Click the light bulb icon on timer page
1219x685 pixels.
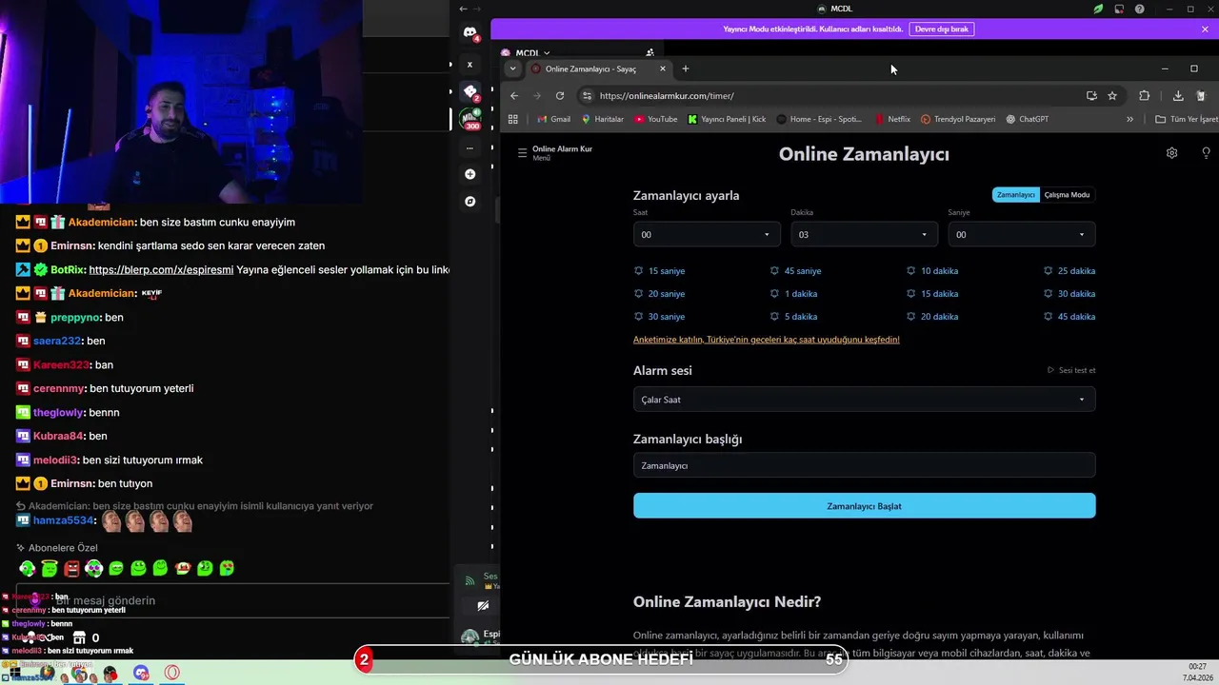(1206, 152)
